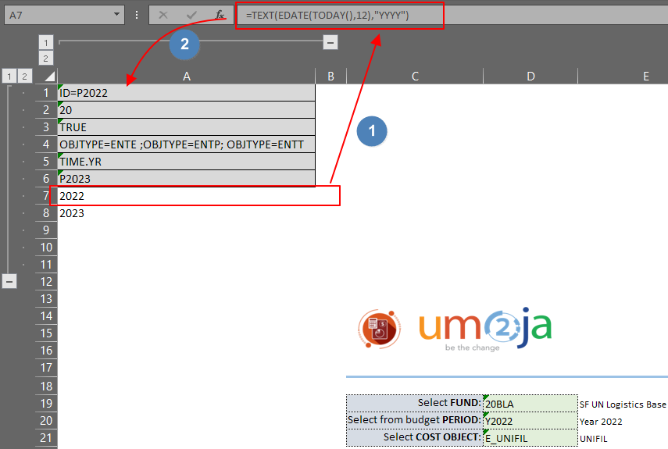Click into the formula bar text
The height and width of the screenshot is (449, 668).
pyautogui.click(x=327, y=16)
